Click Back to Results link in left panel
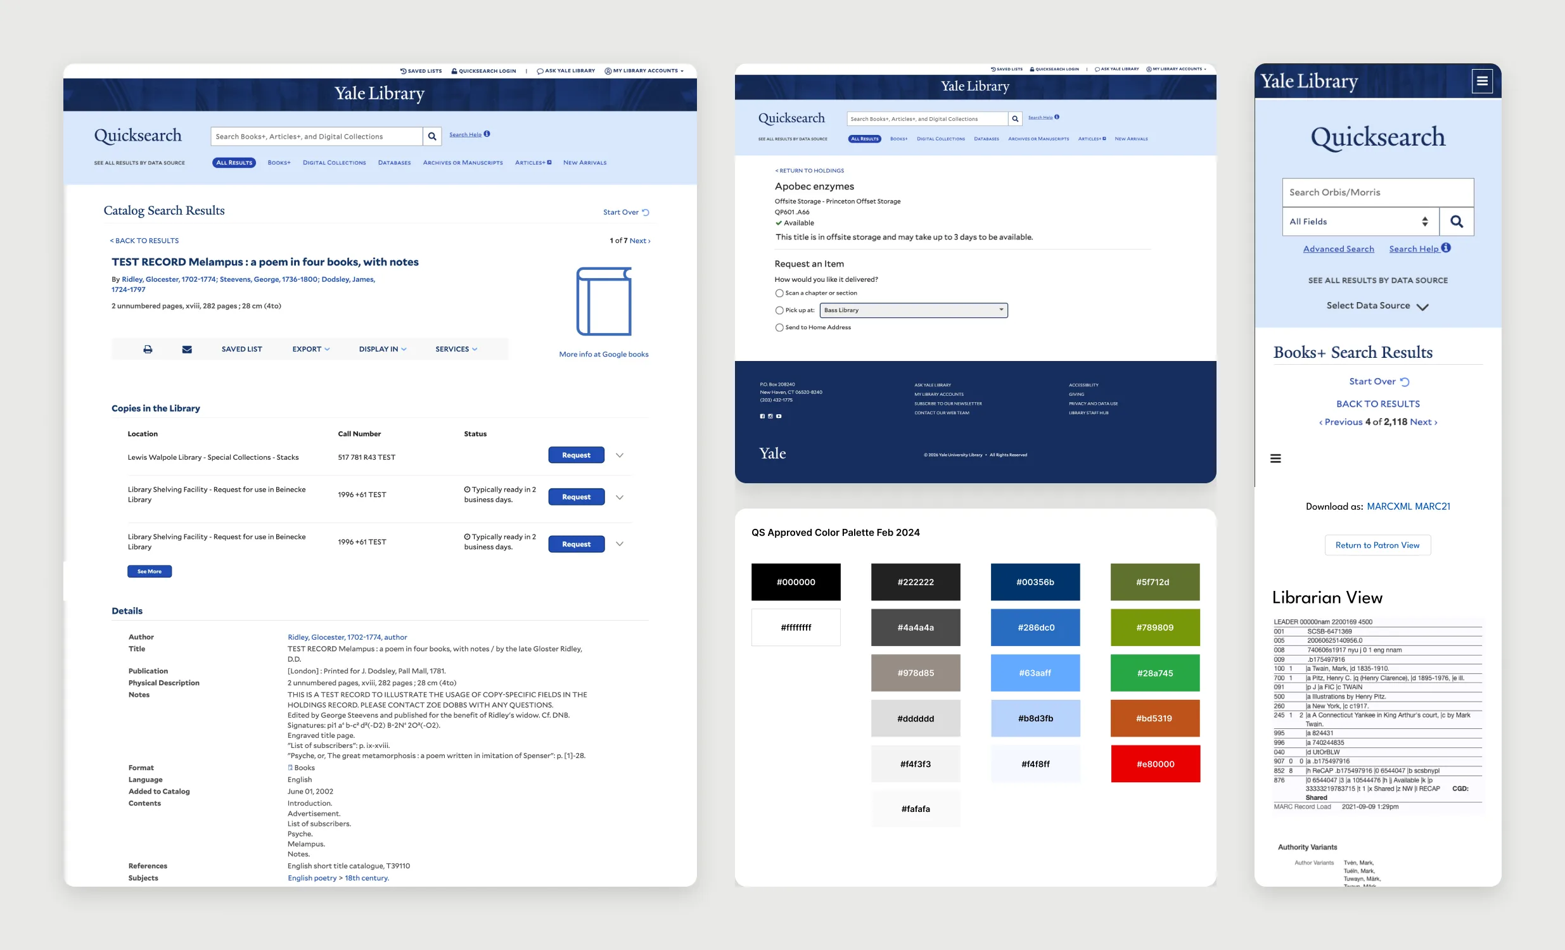This screenshot has width=1565, height=950. point(144,241)
